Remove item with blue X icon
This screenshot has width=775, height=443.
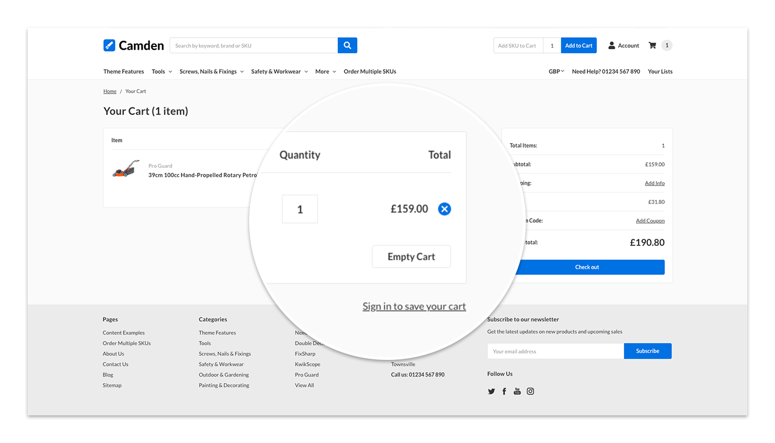coord(445,209)
